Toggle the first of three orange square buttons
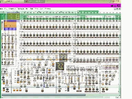 (x=14, y=90)
